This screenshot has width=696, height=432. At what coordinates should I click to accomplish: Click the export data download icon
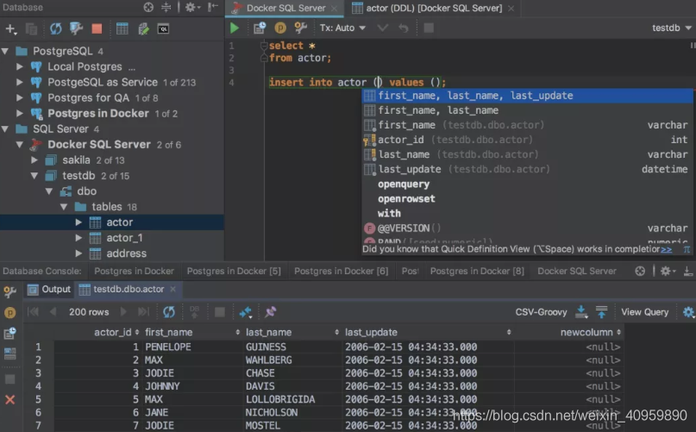pyautogui.click(x=581, y=311)
